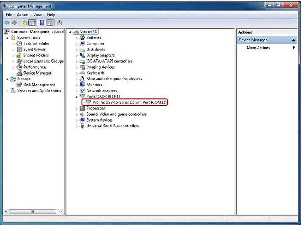Expand the Task Scheduler node arrow

coord(13,44)
